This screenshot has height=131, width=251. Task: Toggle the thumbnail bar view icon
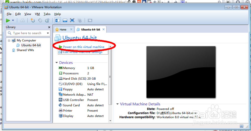[x=65, y=21]
